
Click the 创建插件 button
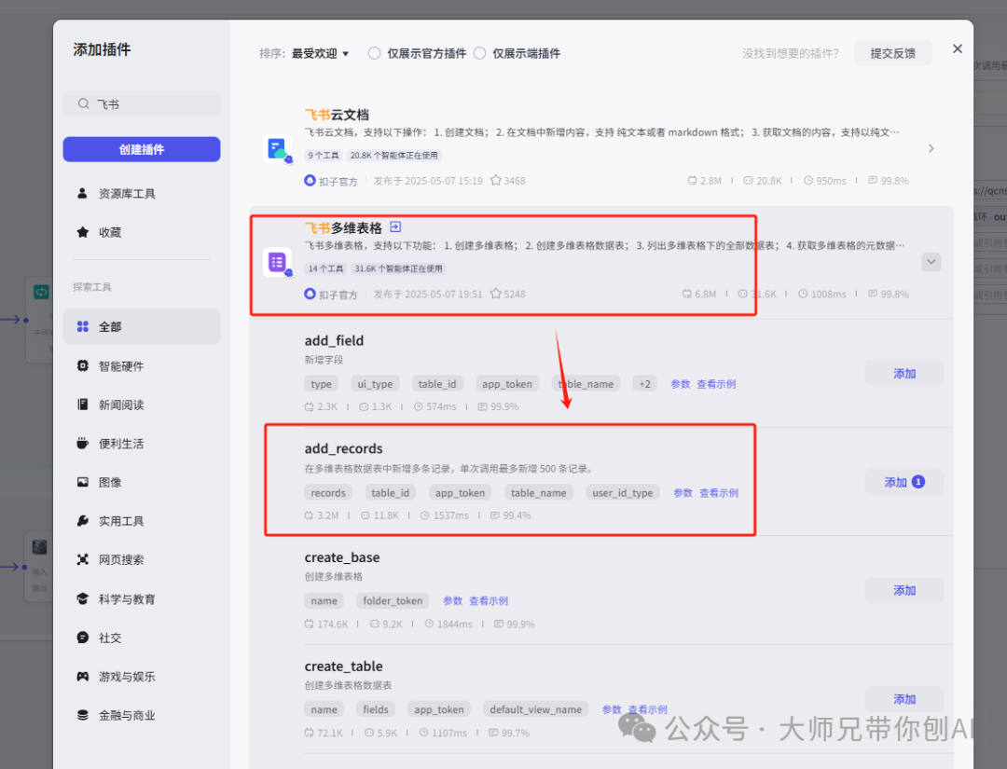click(x=142, y=149)
